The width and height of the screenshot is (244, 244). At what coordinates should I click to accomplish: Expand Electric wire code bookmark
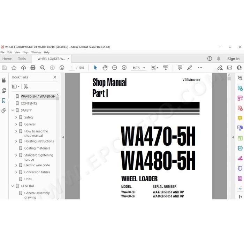[16, 165]
